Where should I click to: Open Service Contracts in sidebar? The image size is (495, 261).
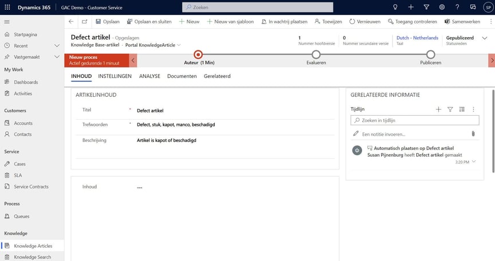(32, 186)
